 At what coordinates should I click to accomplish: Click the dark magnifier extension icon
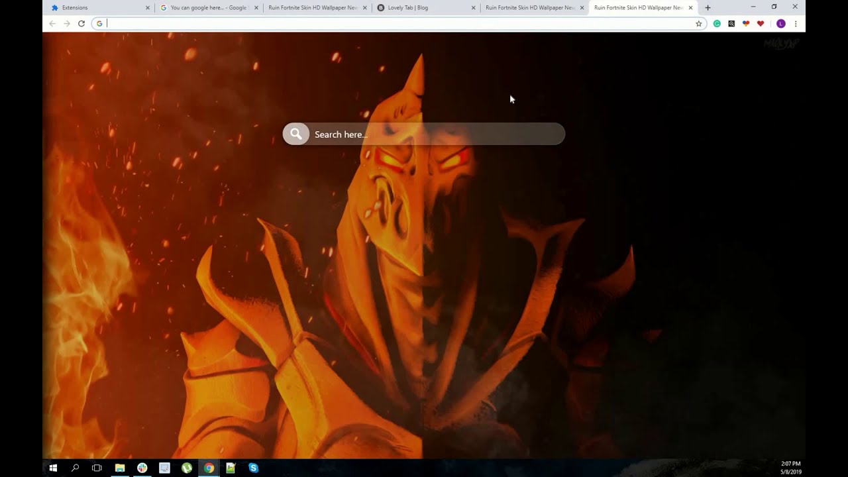[731, 24]
